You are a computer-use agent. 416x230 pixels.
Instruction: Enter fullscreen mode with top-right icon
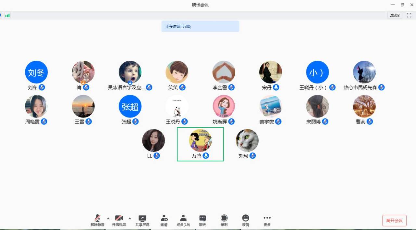coord(409,15)
